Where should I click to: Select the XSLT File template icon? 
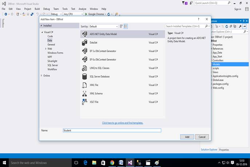pyautogui.click(x=84, y=102)
